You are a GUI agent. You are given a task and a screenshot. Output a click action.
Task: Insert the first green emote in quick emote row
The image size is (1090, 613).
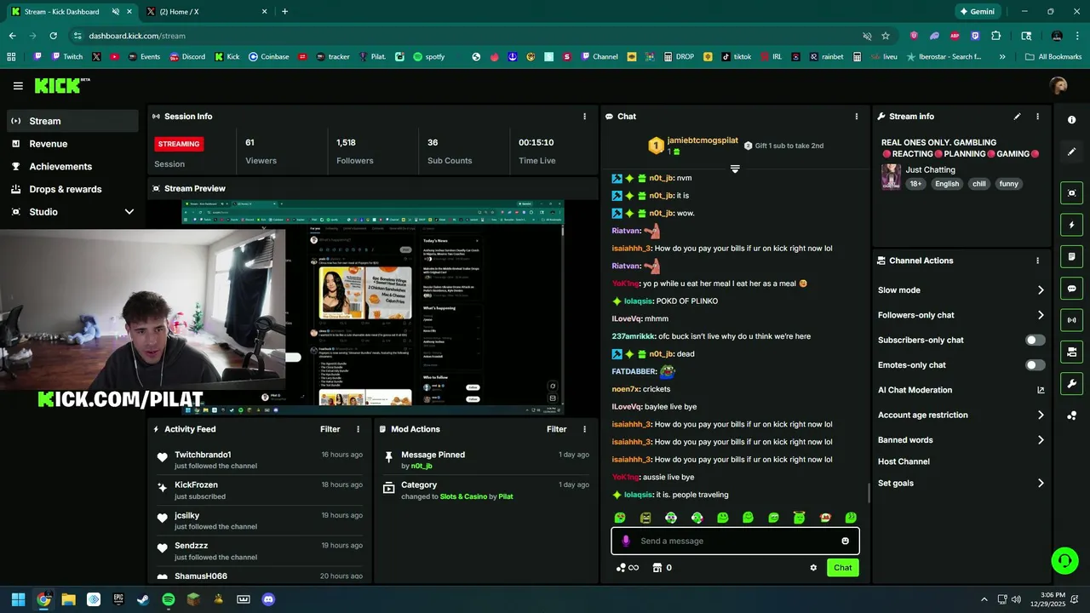(x=620, y=518)
